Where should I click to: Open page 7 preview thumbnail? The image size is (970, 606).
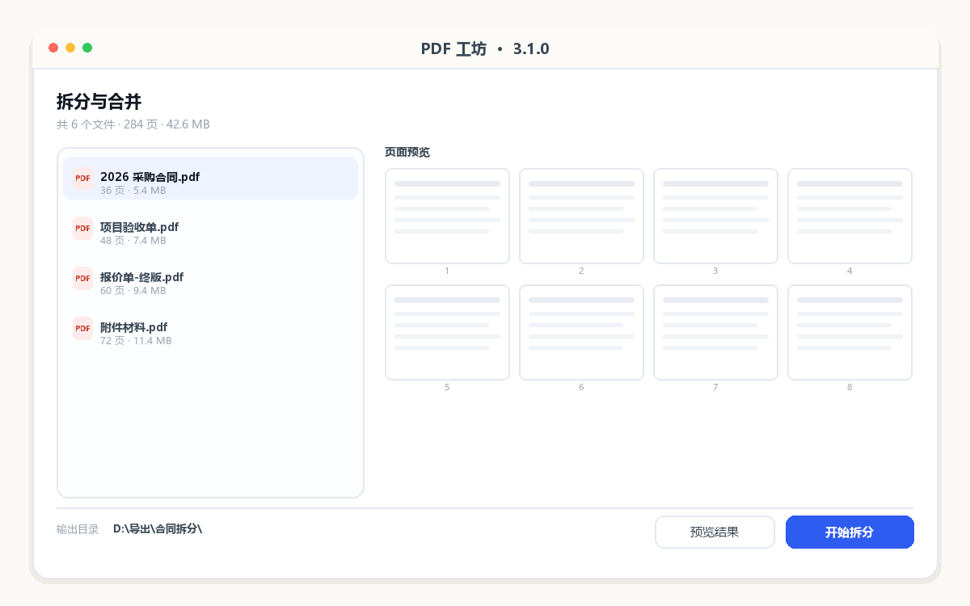(715, 332)
